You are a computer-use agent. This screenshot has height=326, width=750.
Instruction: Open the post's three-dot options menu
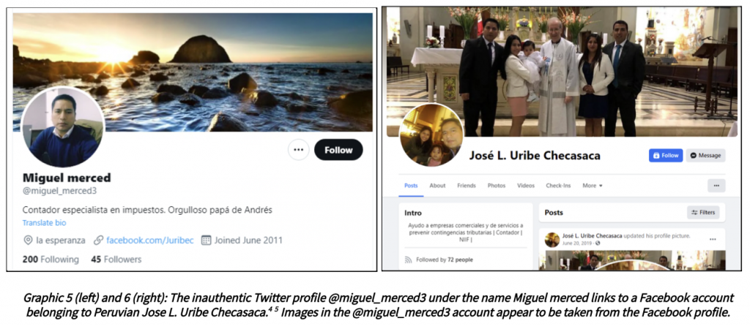pos(713,239)
